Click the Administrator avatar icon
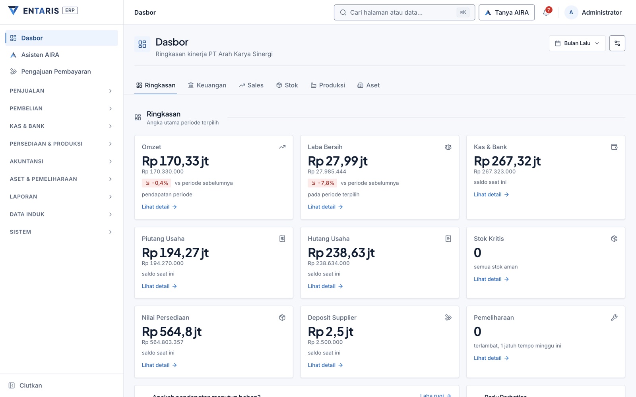Screen dimensions: 636x397 pos(571,12)
